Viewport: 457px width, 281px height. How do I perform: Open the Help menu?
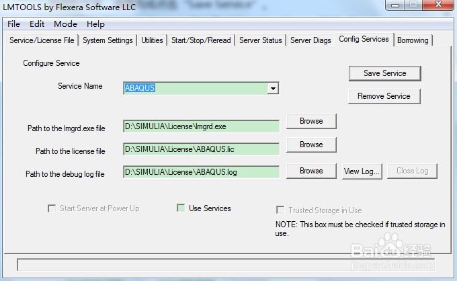point(95,24)
